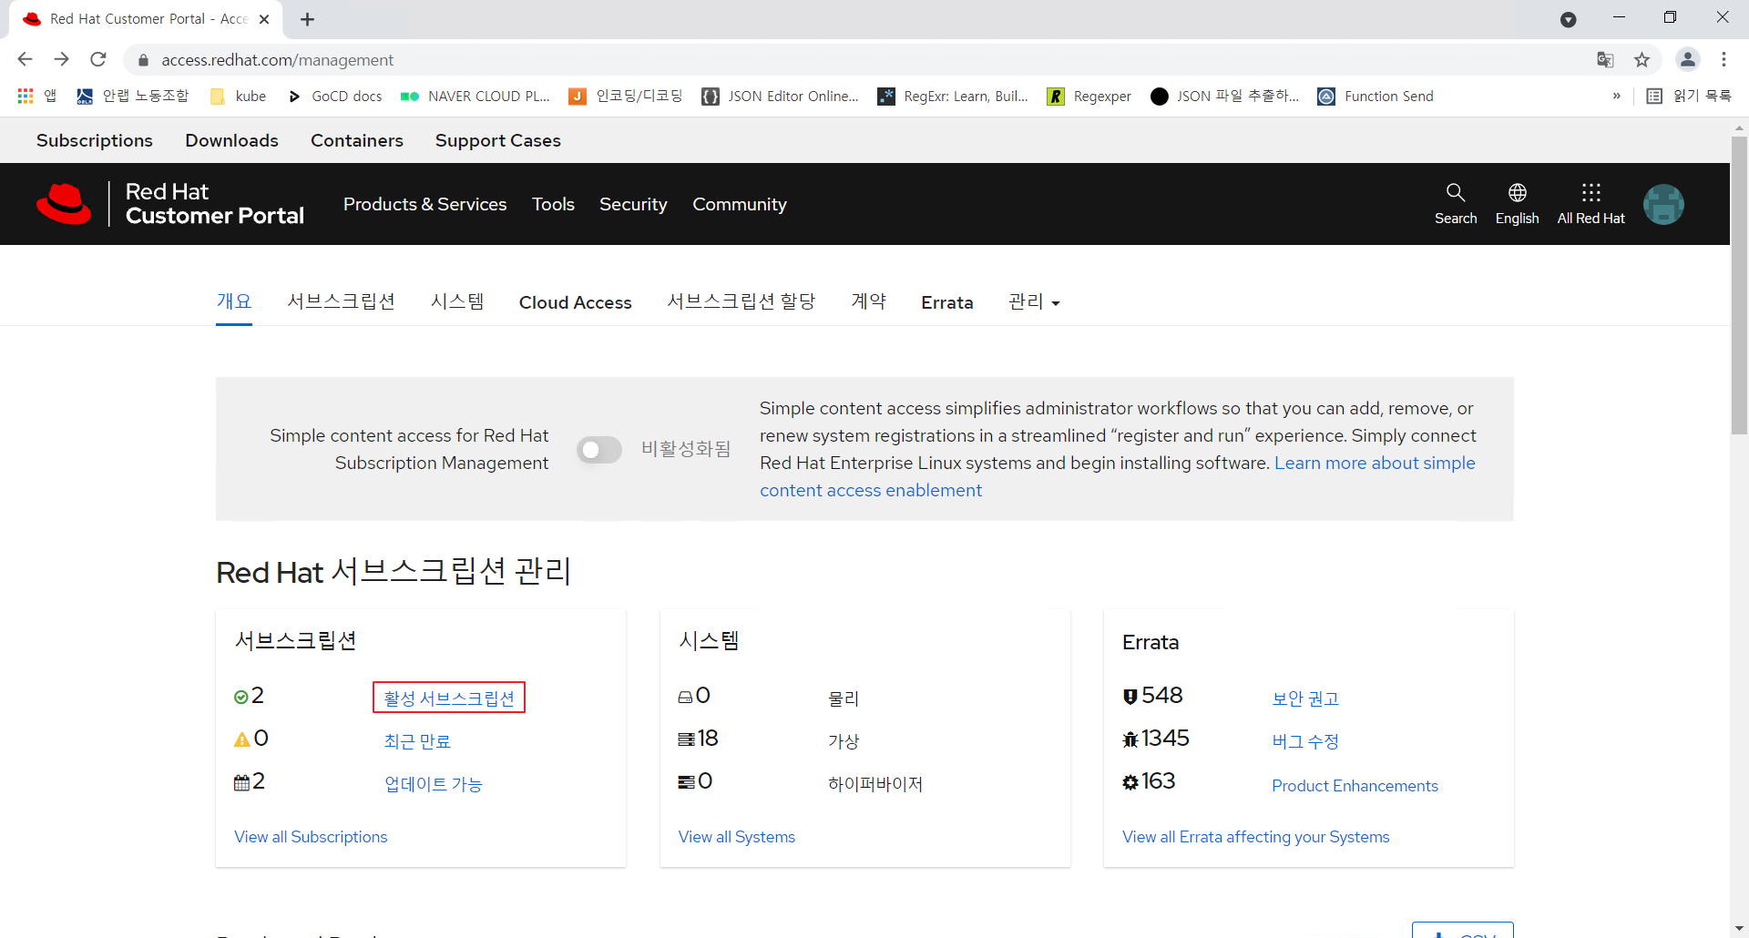The width and height of the screenshot is (1749, 938).
Task: Click View all Systems
Action: [x=736, y=837]
